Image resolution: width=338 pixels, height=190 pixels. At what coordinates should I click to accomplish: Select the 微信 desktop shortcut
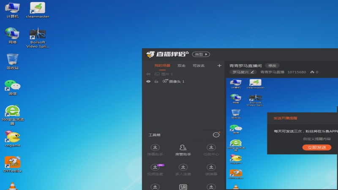coord(13,87)
